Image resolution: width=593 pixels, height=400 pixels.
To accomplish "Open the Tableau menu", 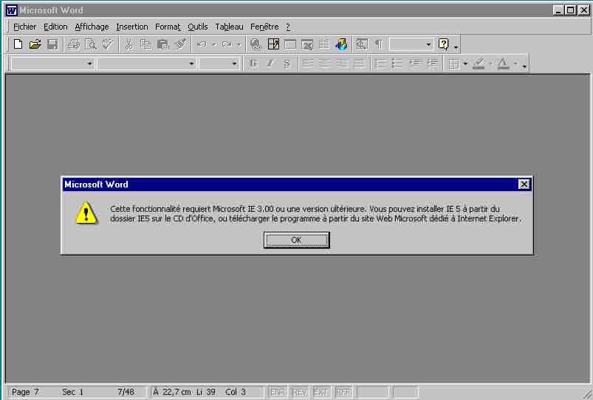I will pyautogui.click(x=229, y=27).
